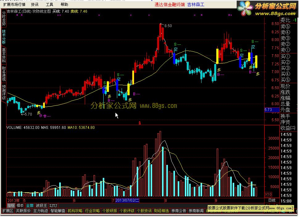
Task: Click the 5.73 price marker on axis
Action: pos(272,109)
